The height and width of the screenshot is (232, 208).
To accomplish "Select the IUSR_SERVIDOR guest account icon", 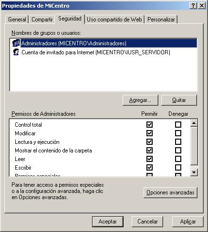I will click(x=16, y=52).
